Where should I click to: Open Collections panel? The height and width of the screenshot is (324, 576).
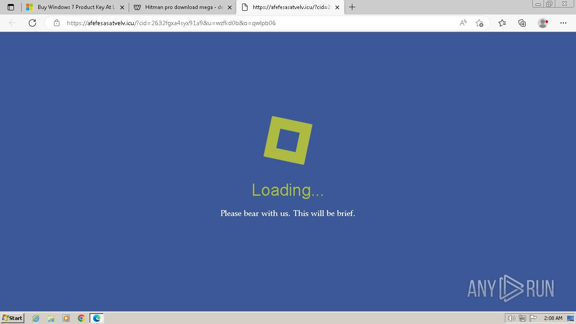[522, 23]
